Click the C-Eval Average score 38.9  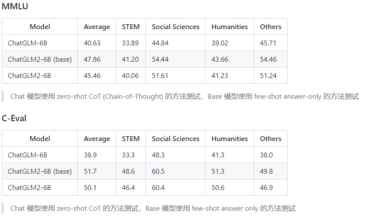click(x=90, y=155)
